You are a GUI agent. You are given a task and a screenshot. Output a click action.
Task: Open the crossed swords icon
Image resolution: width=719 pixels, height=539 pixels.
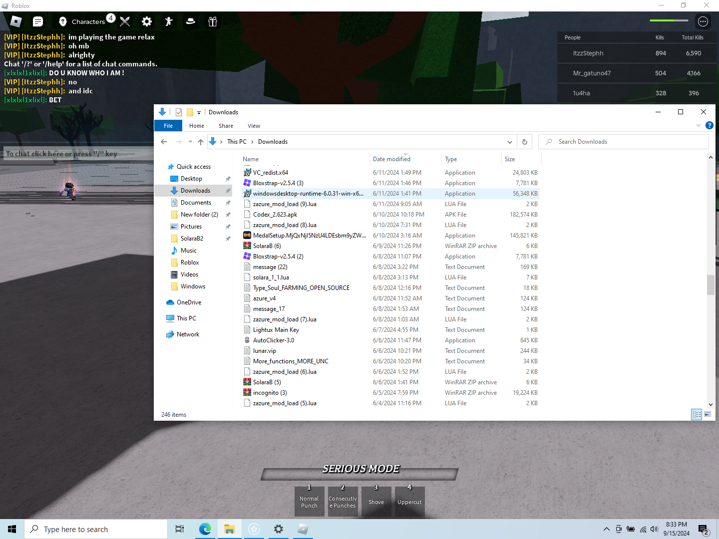(125, 21)
